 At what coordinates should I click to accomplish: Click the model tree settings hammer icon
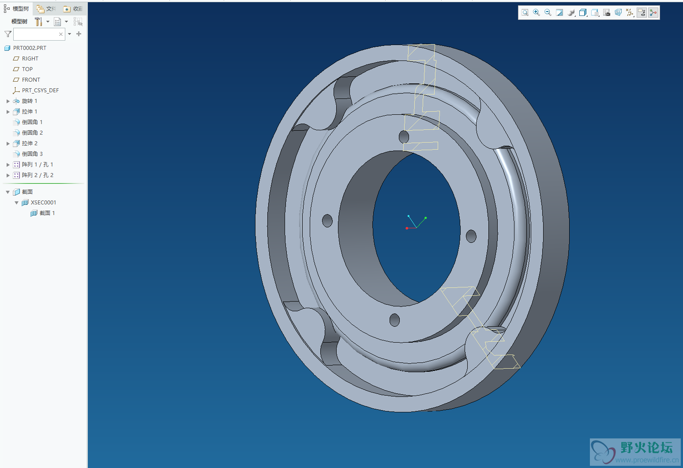pyautogui.click(x=39, y=22)
